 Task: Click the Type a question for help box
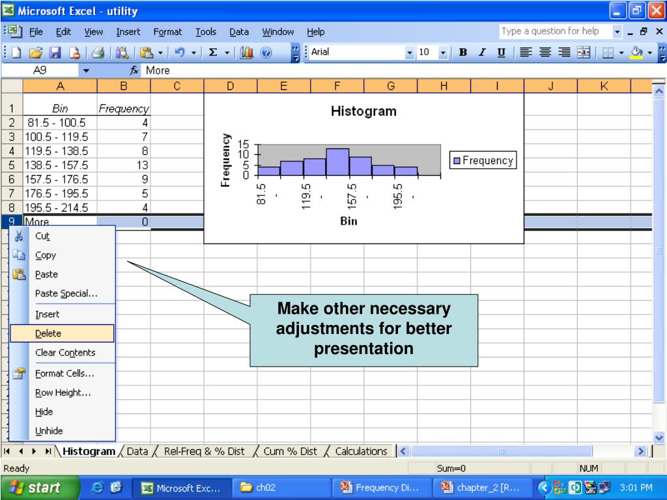pos(555,31)
